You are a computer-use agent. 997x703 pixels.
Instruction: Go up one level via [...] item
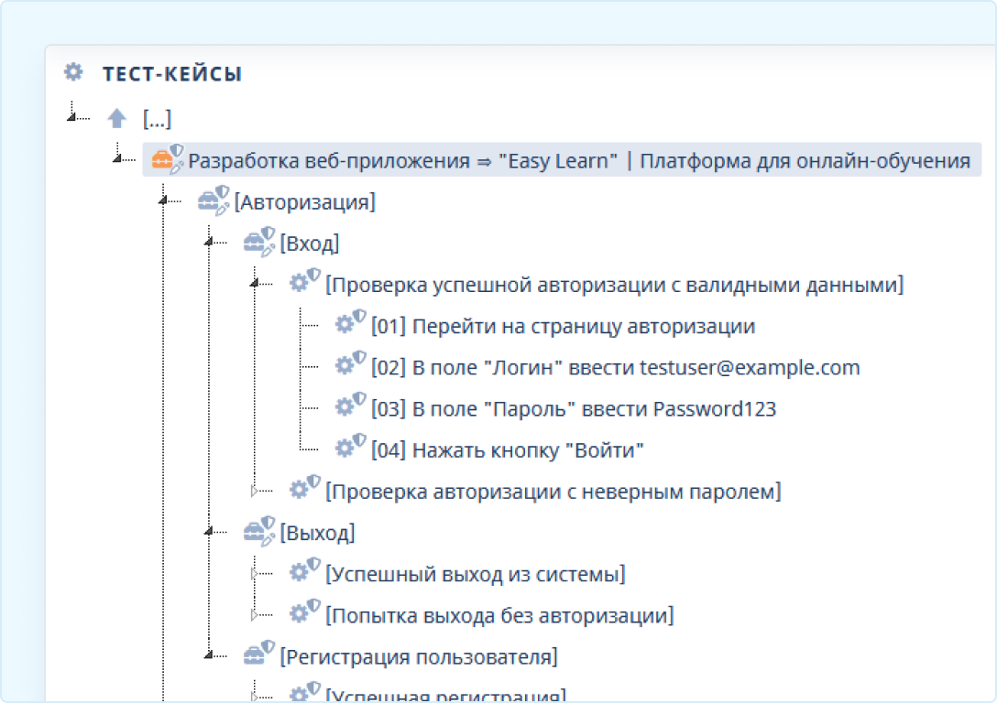157,118
